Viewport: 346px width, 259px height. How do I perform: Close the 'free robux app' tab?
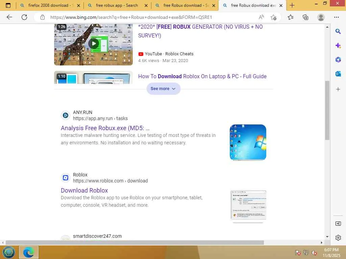coord(146,5)
